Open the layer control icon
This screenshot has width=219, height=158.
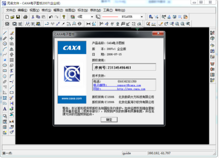pos(72,17)
